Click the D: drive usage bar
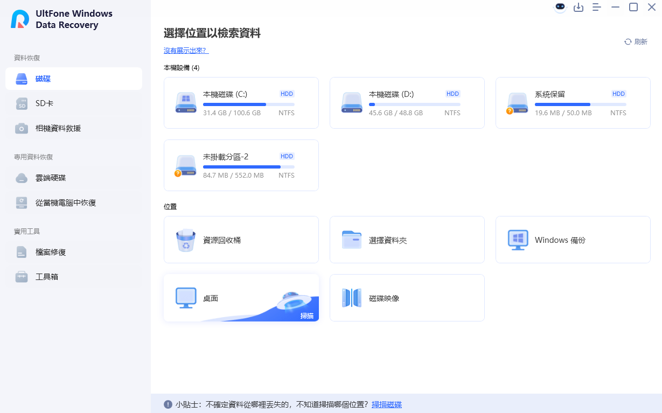The height and width of the screenshot is (413, 662). click(415, 104)
